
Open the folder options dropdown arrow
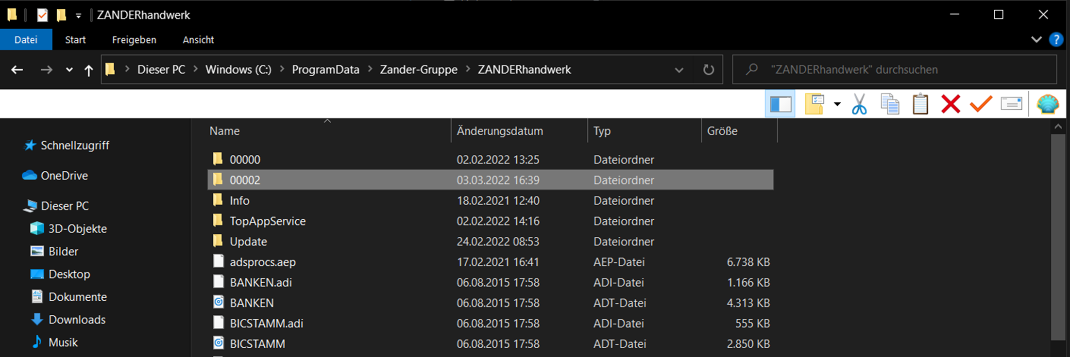click(837, 104)
